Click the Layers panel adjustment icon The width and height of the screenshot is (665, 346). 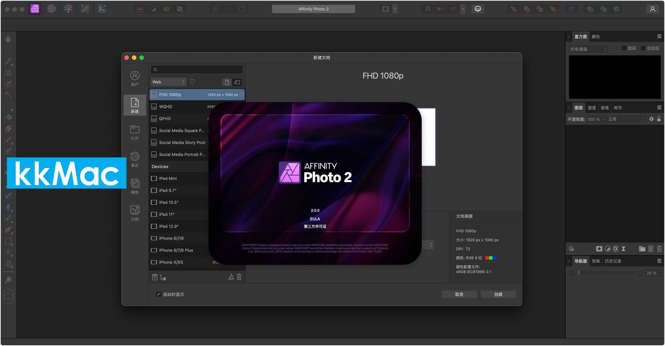[x=608, y=249]
